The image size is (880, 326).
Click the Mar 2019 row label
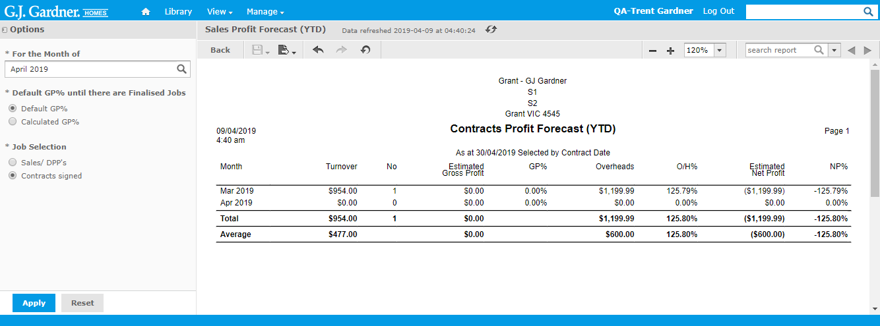(x=237, y=191)
